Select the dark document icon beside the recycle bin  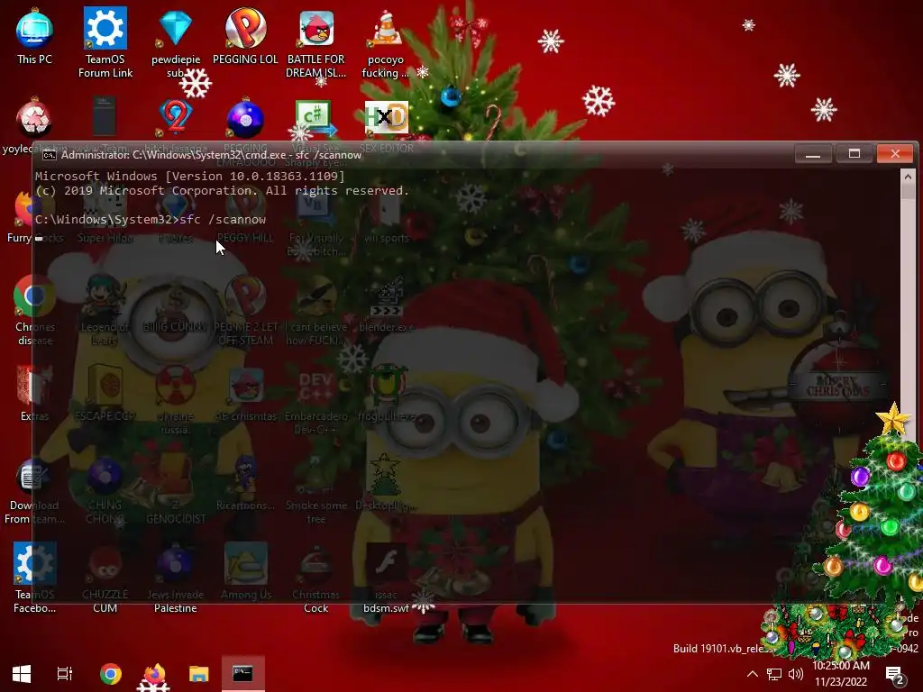(105, 116)
